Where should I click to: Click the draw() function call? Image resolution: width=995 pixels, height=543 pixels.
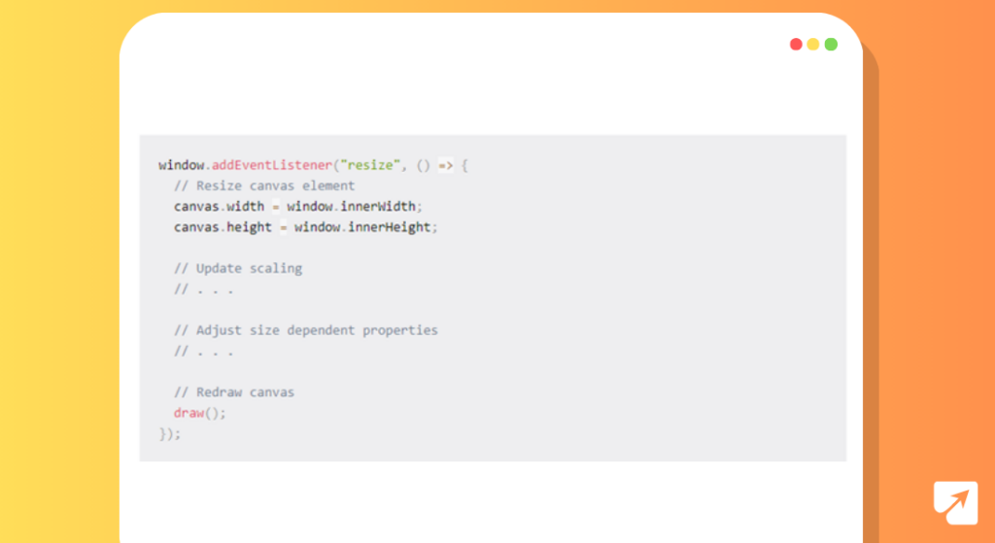200,413
